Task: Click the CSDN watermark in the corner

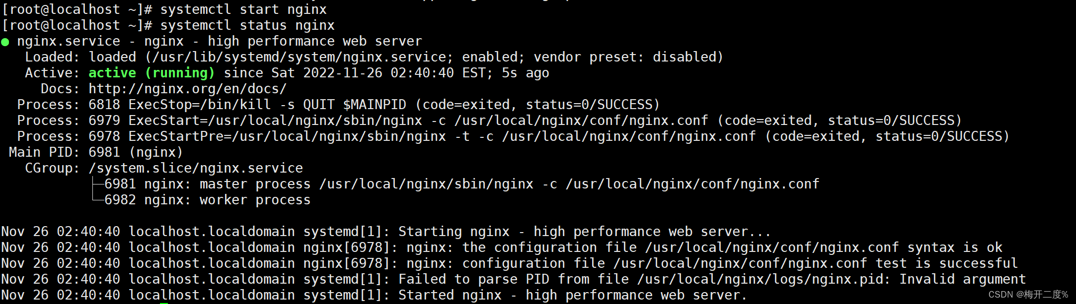Action: point(1027,295)
